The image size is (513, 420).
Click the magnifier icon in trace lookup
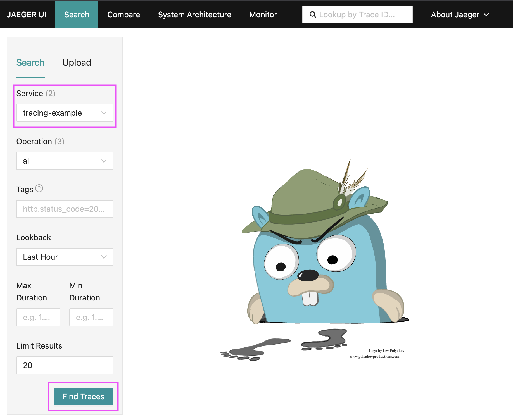313,15
